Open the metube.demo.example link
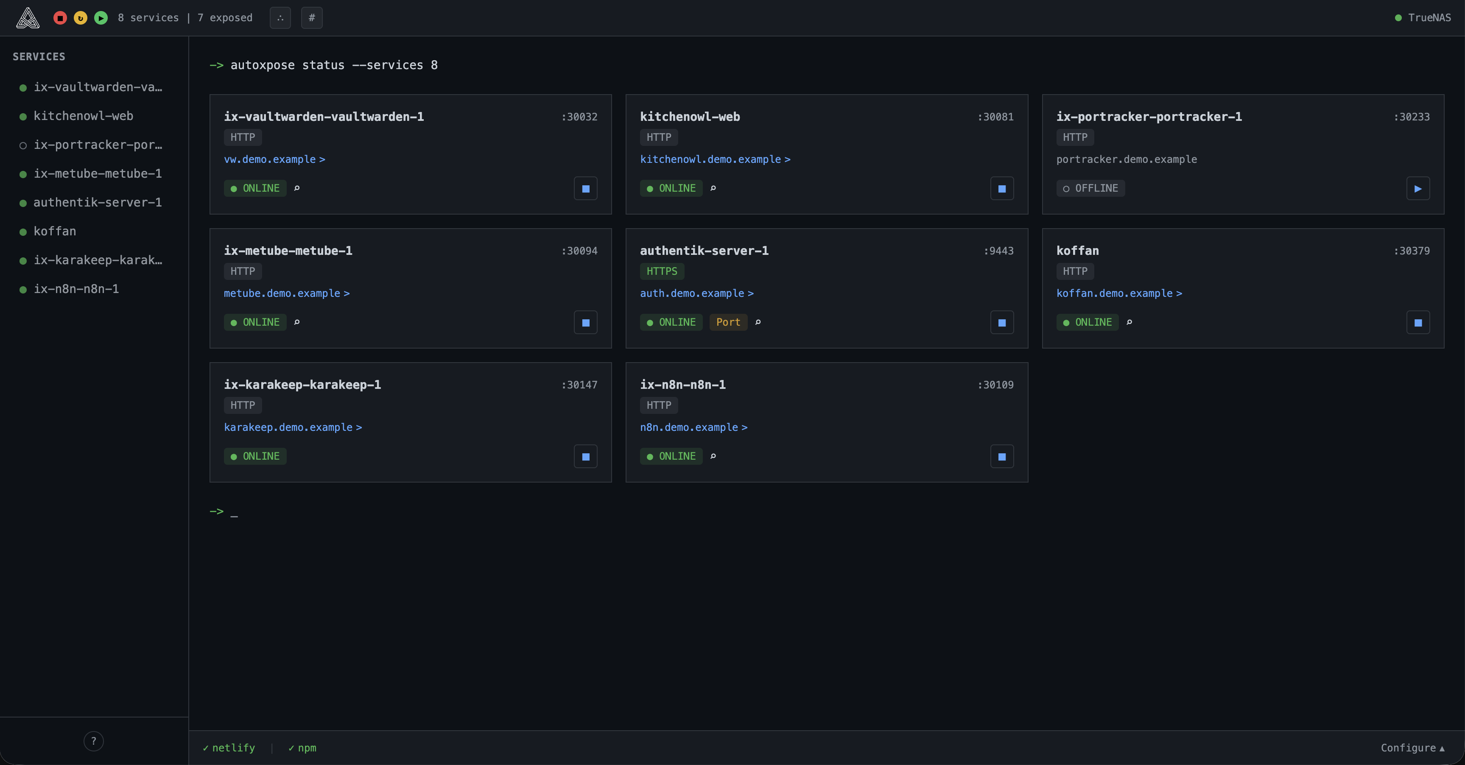 [x=287, y=293]
